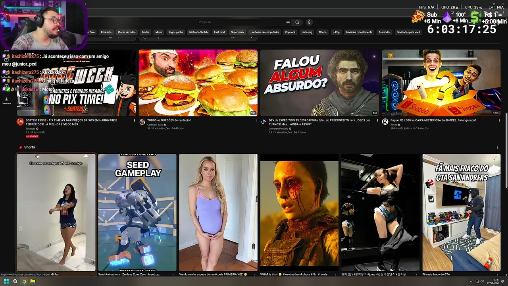Open options for Fã mais fraco do GTA short
Image resolution: width=508 pixels, height=286 pixels.
[498, 275]
